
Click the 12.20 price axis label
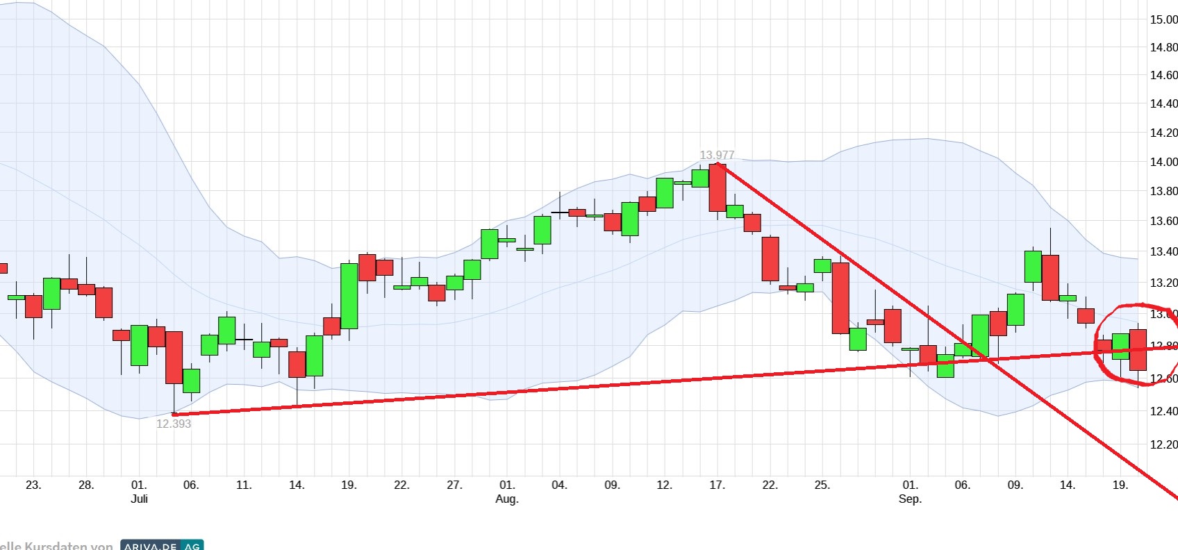1163,444
